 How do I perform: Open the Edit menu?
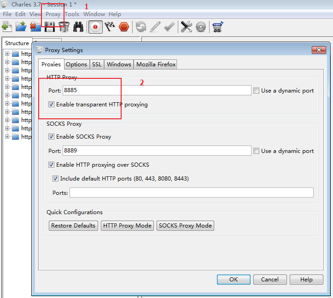tap(20, 14)
